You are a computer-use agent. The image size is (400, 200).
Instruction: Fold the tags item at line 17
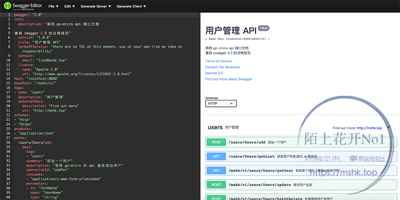point(12,92)
